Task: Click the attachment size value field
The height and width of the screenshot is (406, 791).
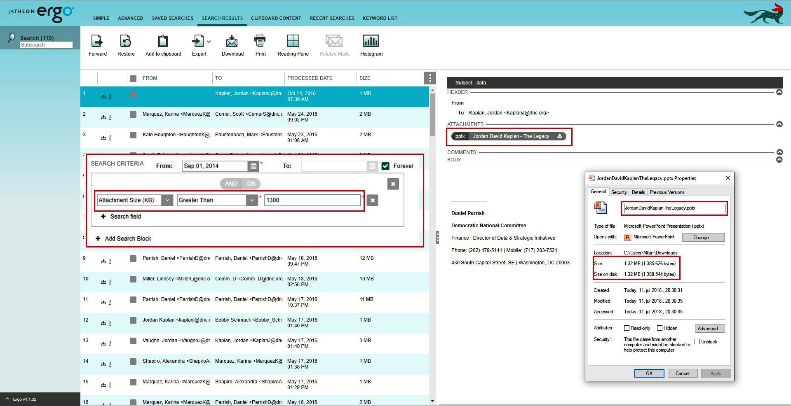Action: pos(312,200)
